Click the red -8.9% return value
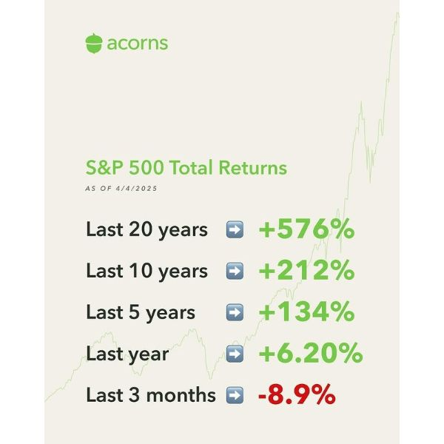 tap(297, 394)
